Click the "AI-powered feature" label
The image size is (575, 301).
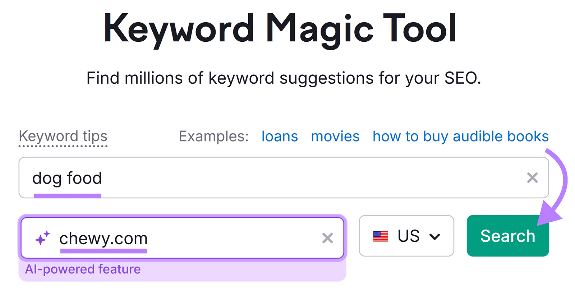(83, 269)
